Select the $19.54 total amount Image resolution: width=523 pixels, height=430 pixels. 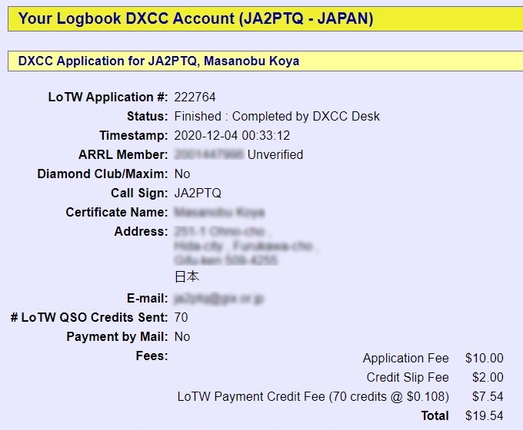click(485, 415)
